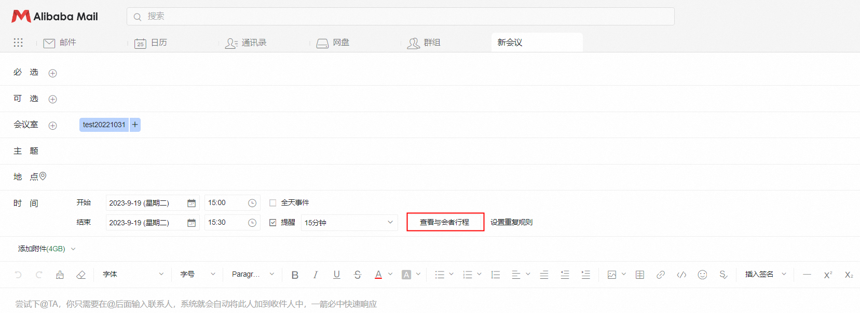860x313 pixels.
Task: Open the 15分钟 reminder dropdown
Action: (349, 223)
